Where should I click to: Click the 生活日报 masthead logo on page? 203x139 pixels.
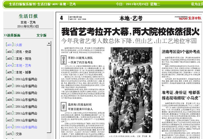click(195, 18)
